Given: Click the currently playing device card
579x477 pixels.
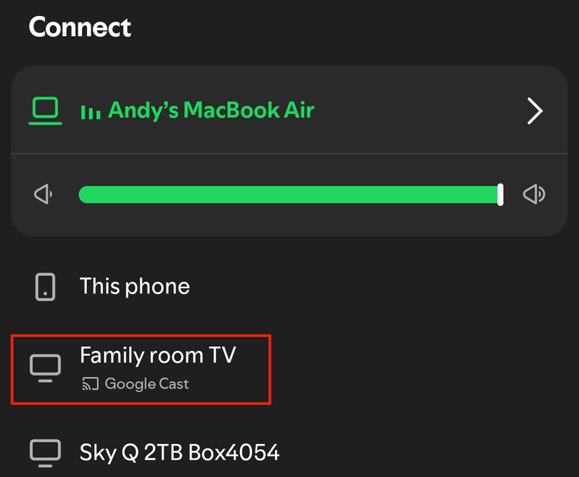Looking at the screenshot, I should (289, 110).
